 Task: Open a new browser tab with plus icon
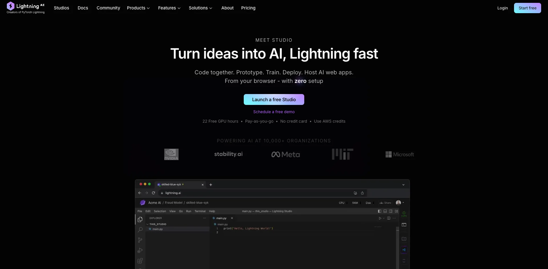coord(211,185)
